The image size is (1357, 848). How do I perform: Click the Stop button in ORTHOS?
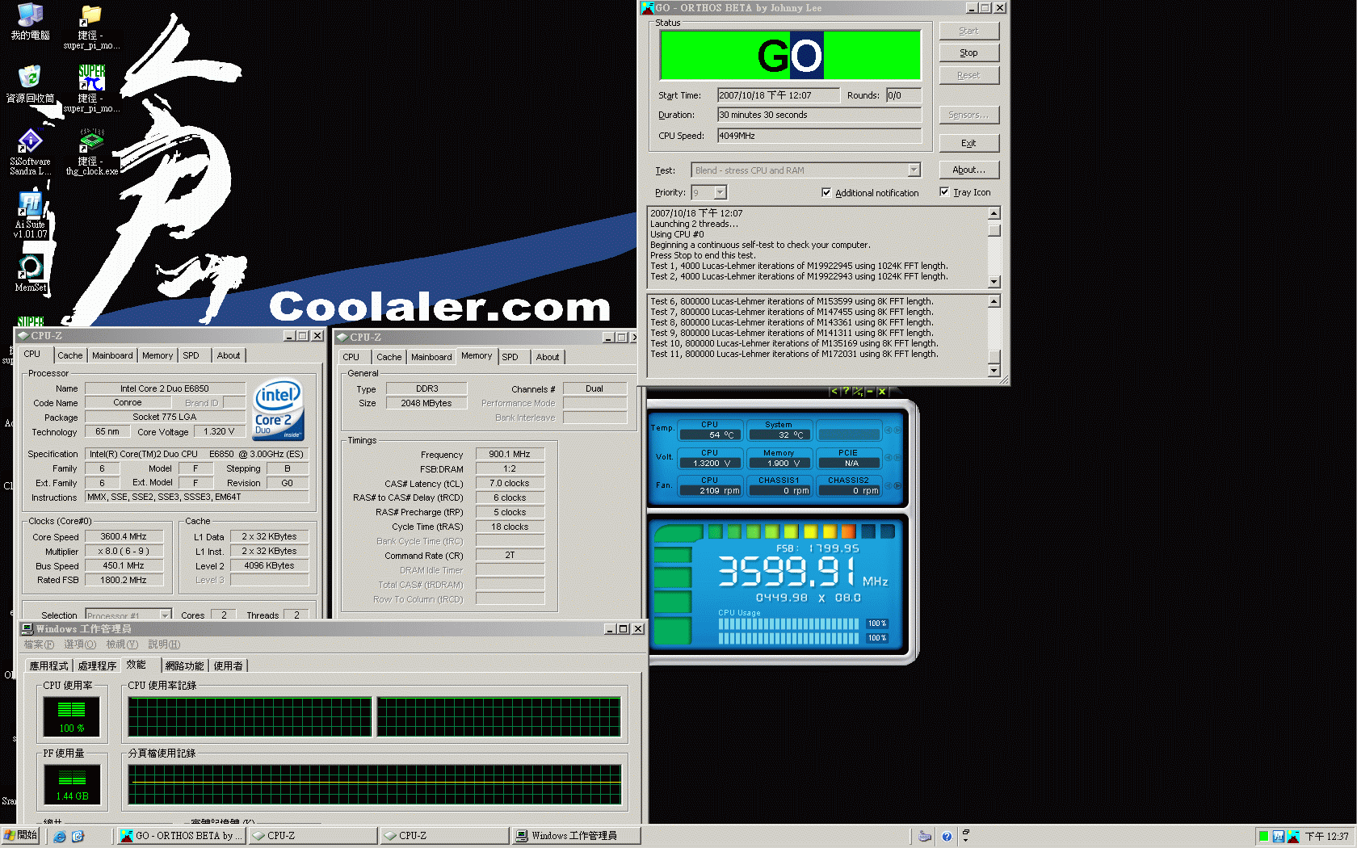click(968, 52)
